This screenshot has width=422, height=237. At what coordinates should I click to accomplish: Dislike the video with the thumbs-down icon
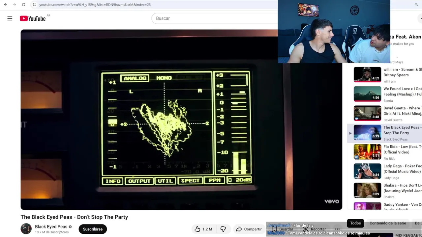223,229
